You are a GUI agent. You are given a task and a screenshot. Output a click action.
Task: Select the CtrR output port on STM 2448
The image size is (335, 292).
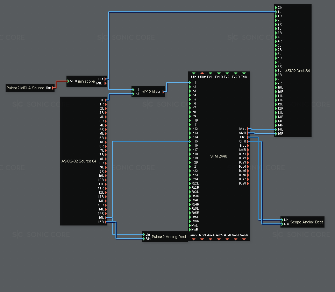tap(248, 141)
